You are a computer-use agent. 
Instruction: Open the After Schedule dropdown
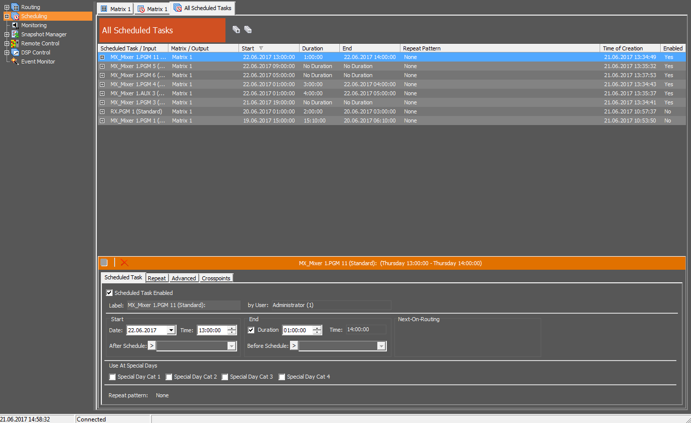coord(232,346)
